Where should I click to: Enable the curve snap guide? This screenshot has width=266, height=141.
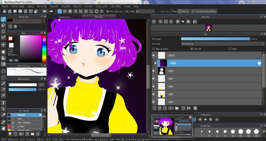91,11
